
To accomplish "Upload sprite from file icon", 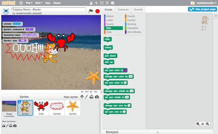I will click(91, 97).
